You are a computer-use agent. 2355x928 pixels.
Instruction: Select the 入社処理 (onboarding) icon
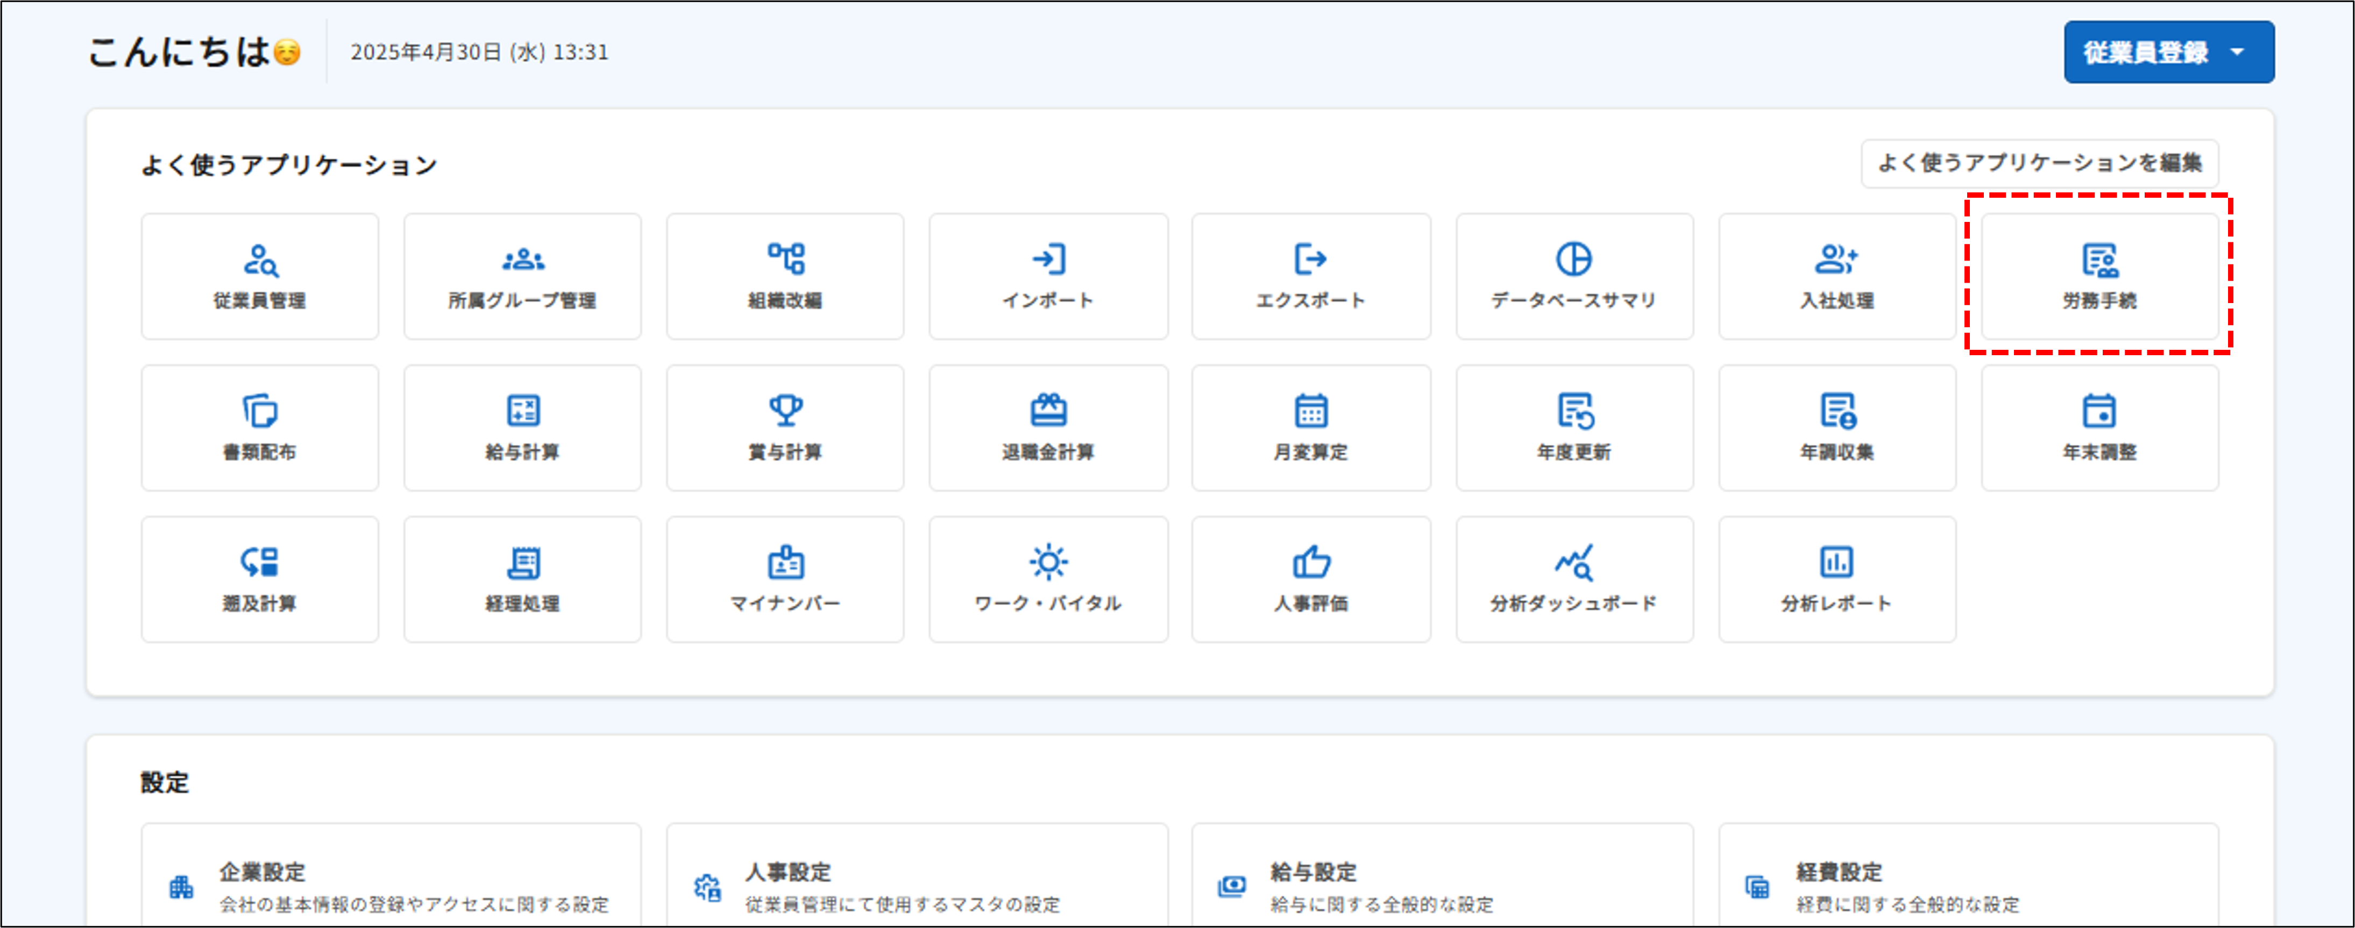tap(1836, 276)
